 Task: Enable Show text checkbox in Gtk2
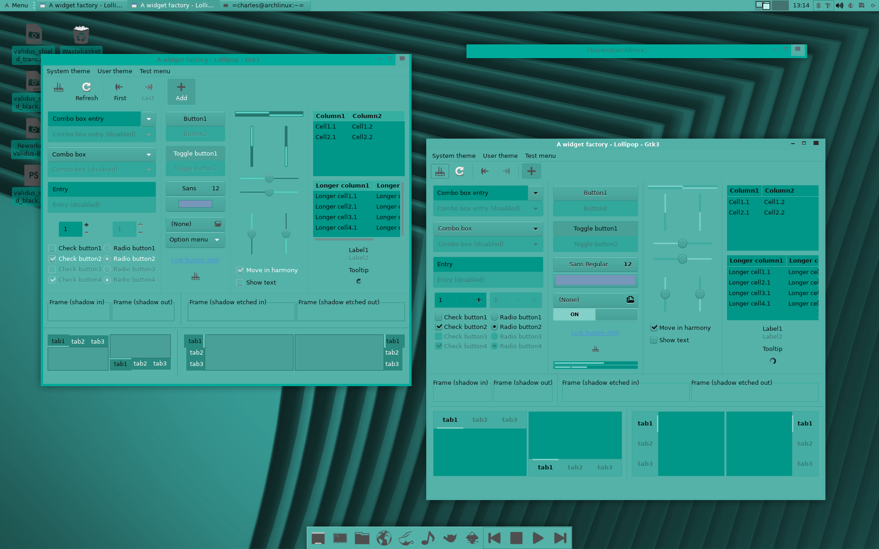(x=240, y=282)
